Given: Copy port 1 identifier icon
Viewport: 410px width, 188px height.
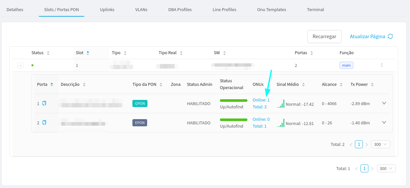Looking at the screenshot, I should [44, 103].
